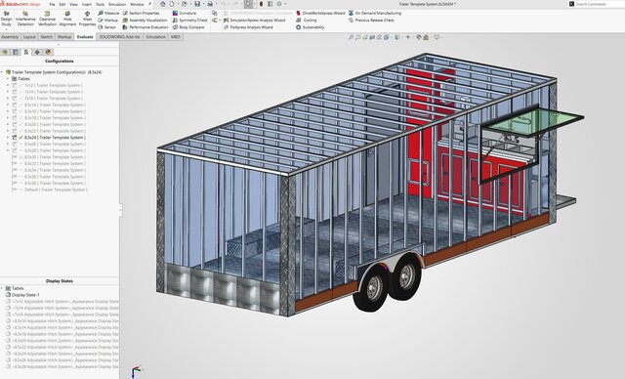Click the Print icon
625x379 pixels.
click(210, 4)
